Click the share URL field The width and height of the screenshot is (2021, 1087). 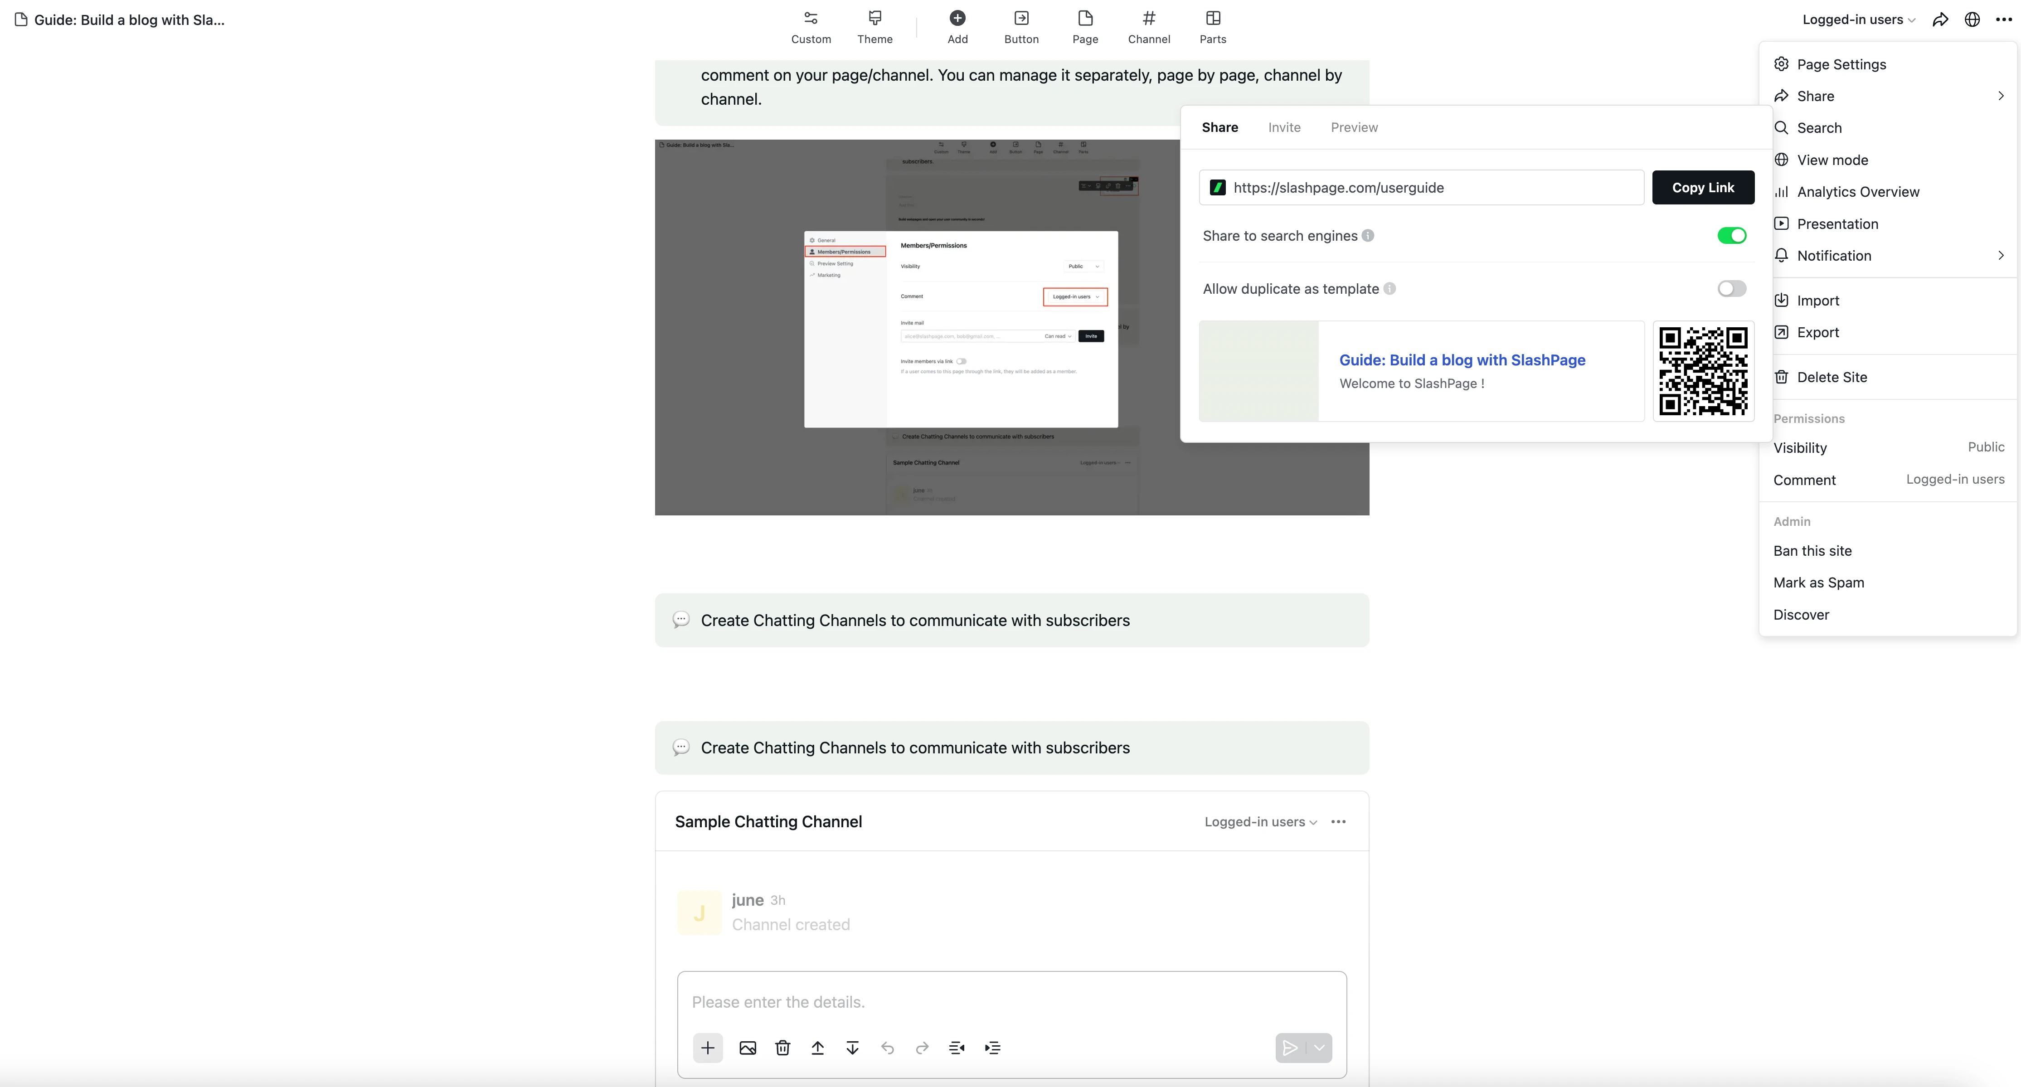point(1421,188)
